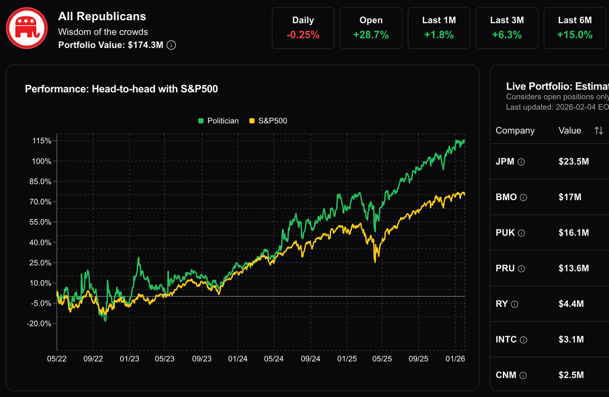The height and width of the screenshot is (397, 609).
Task: Click the green Politician legend swatch
Action: point(201,121)
